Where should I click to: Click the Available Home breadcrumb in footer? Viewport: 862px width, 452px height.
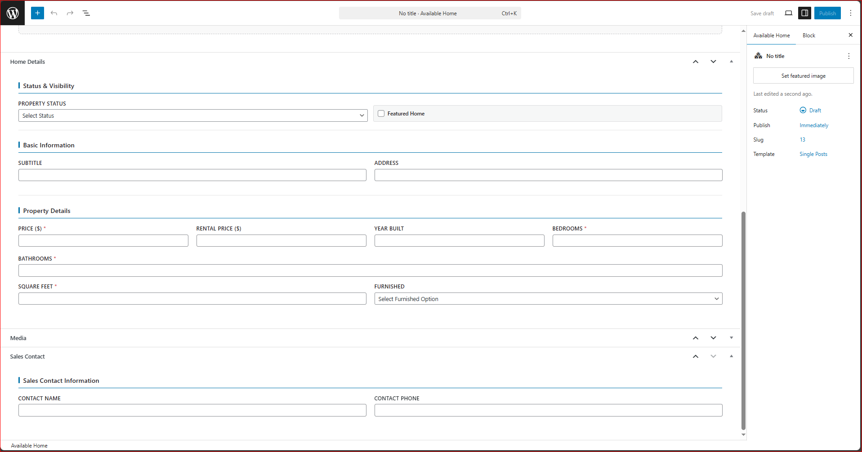[x=29, y=446]
